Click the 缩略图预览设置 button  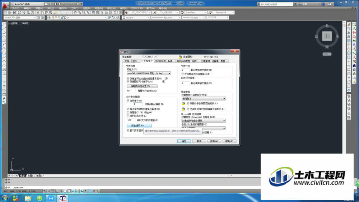(142, 86)
